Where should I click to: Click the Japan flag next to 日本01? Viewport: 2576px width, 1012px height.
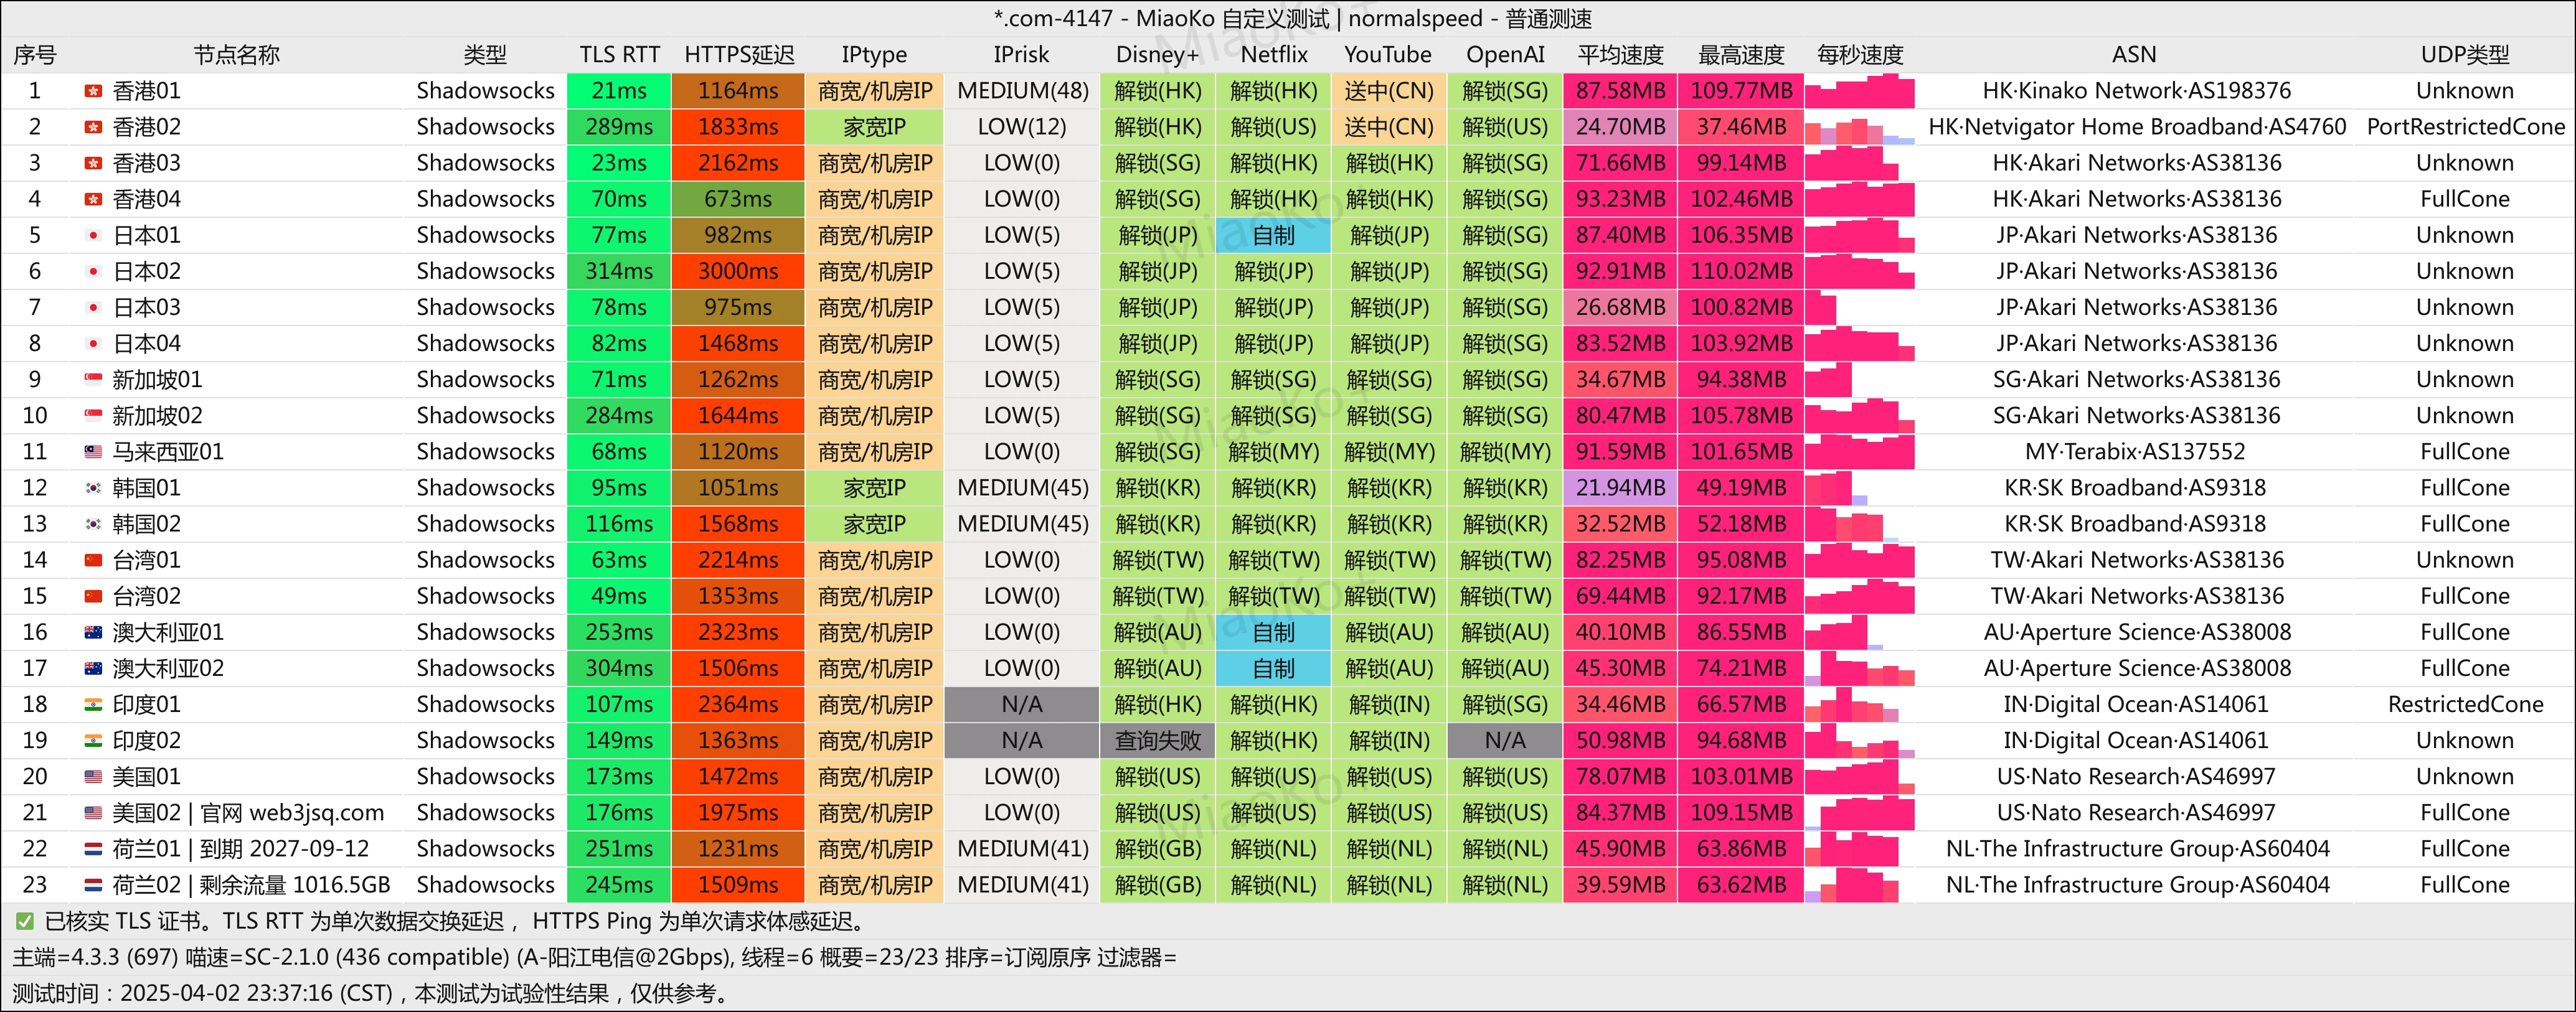click(93, 235)
